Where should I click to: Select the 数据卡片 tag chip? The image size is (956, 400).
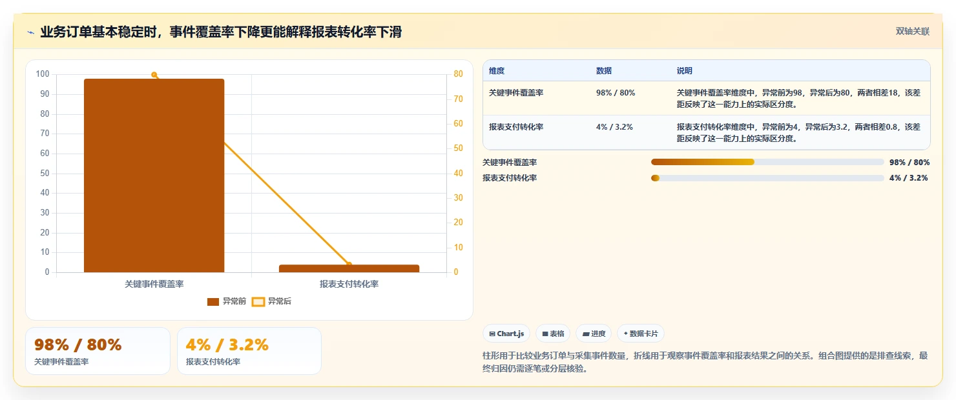click(x=641, y=334)
